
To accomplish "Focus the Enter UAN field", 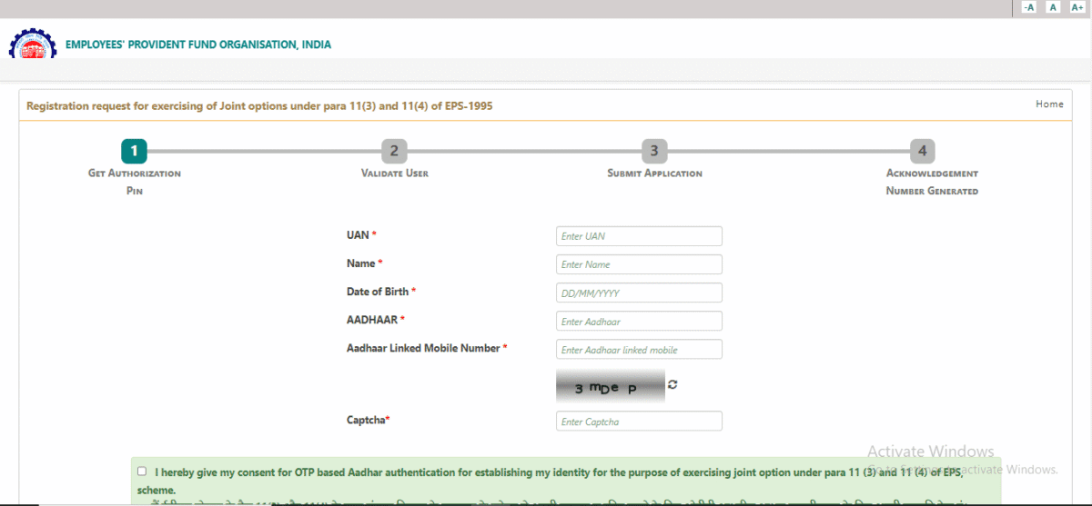I will [639, 236].
